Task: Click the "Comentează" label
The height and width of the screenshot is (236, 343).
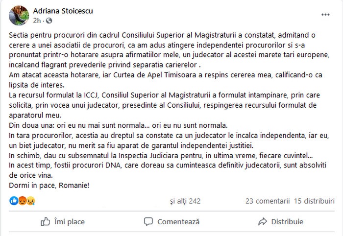Action: click(178, 222)
